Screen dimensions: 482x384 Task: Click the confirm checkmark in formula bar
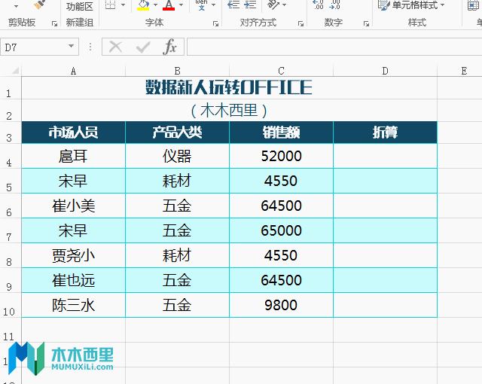point(143,47)
